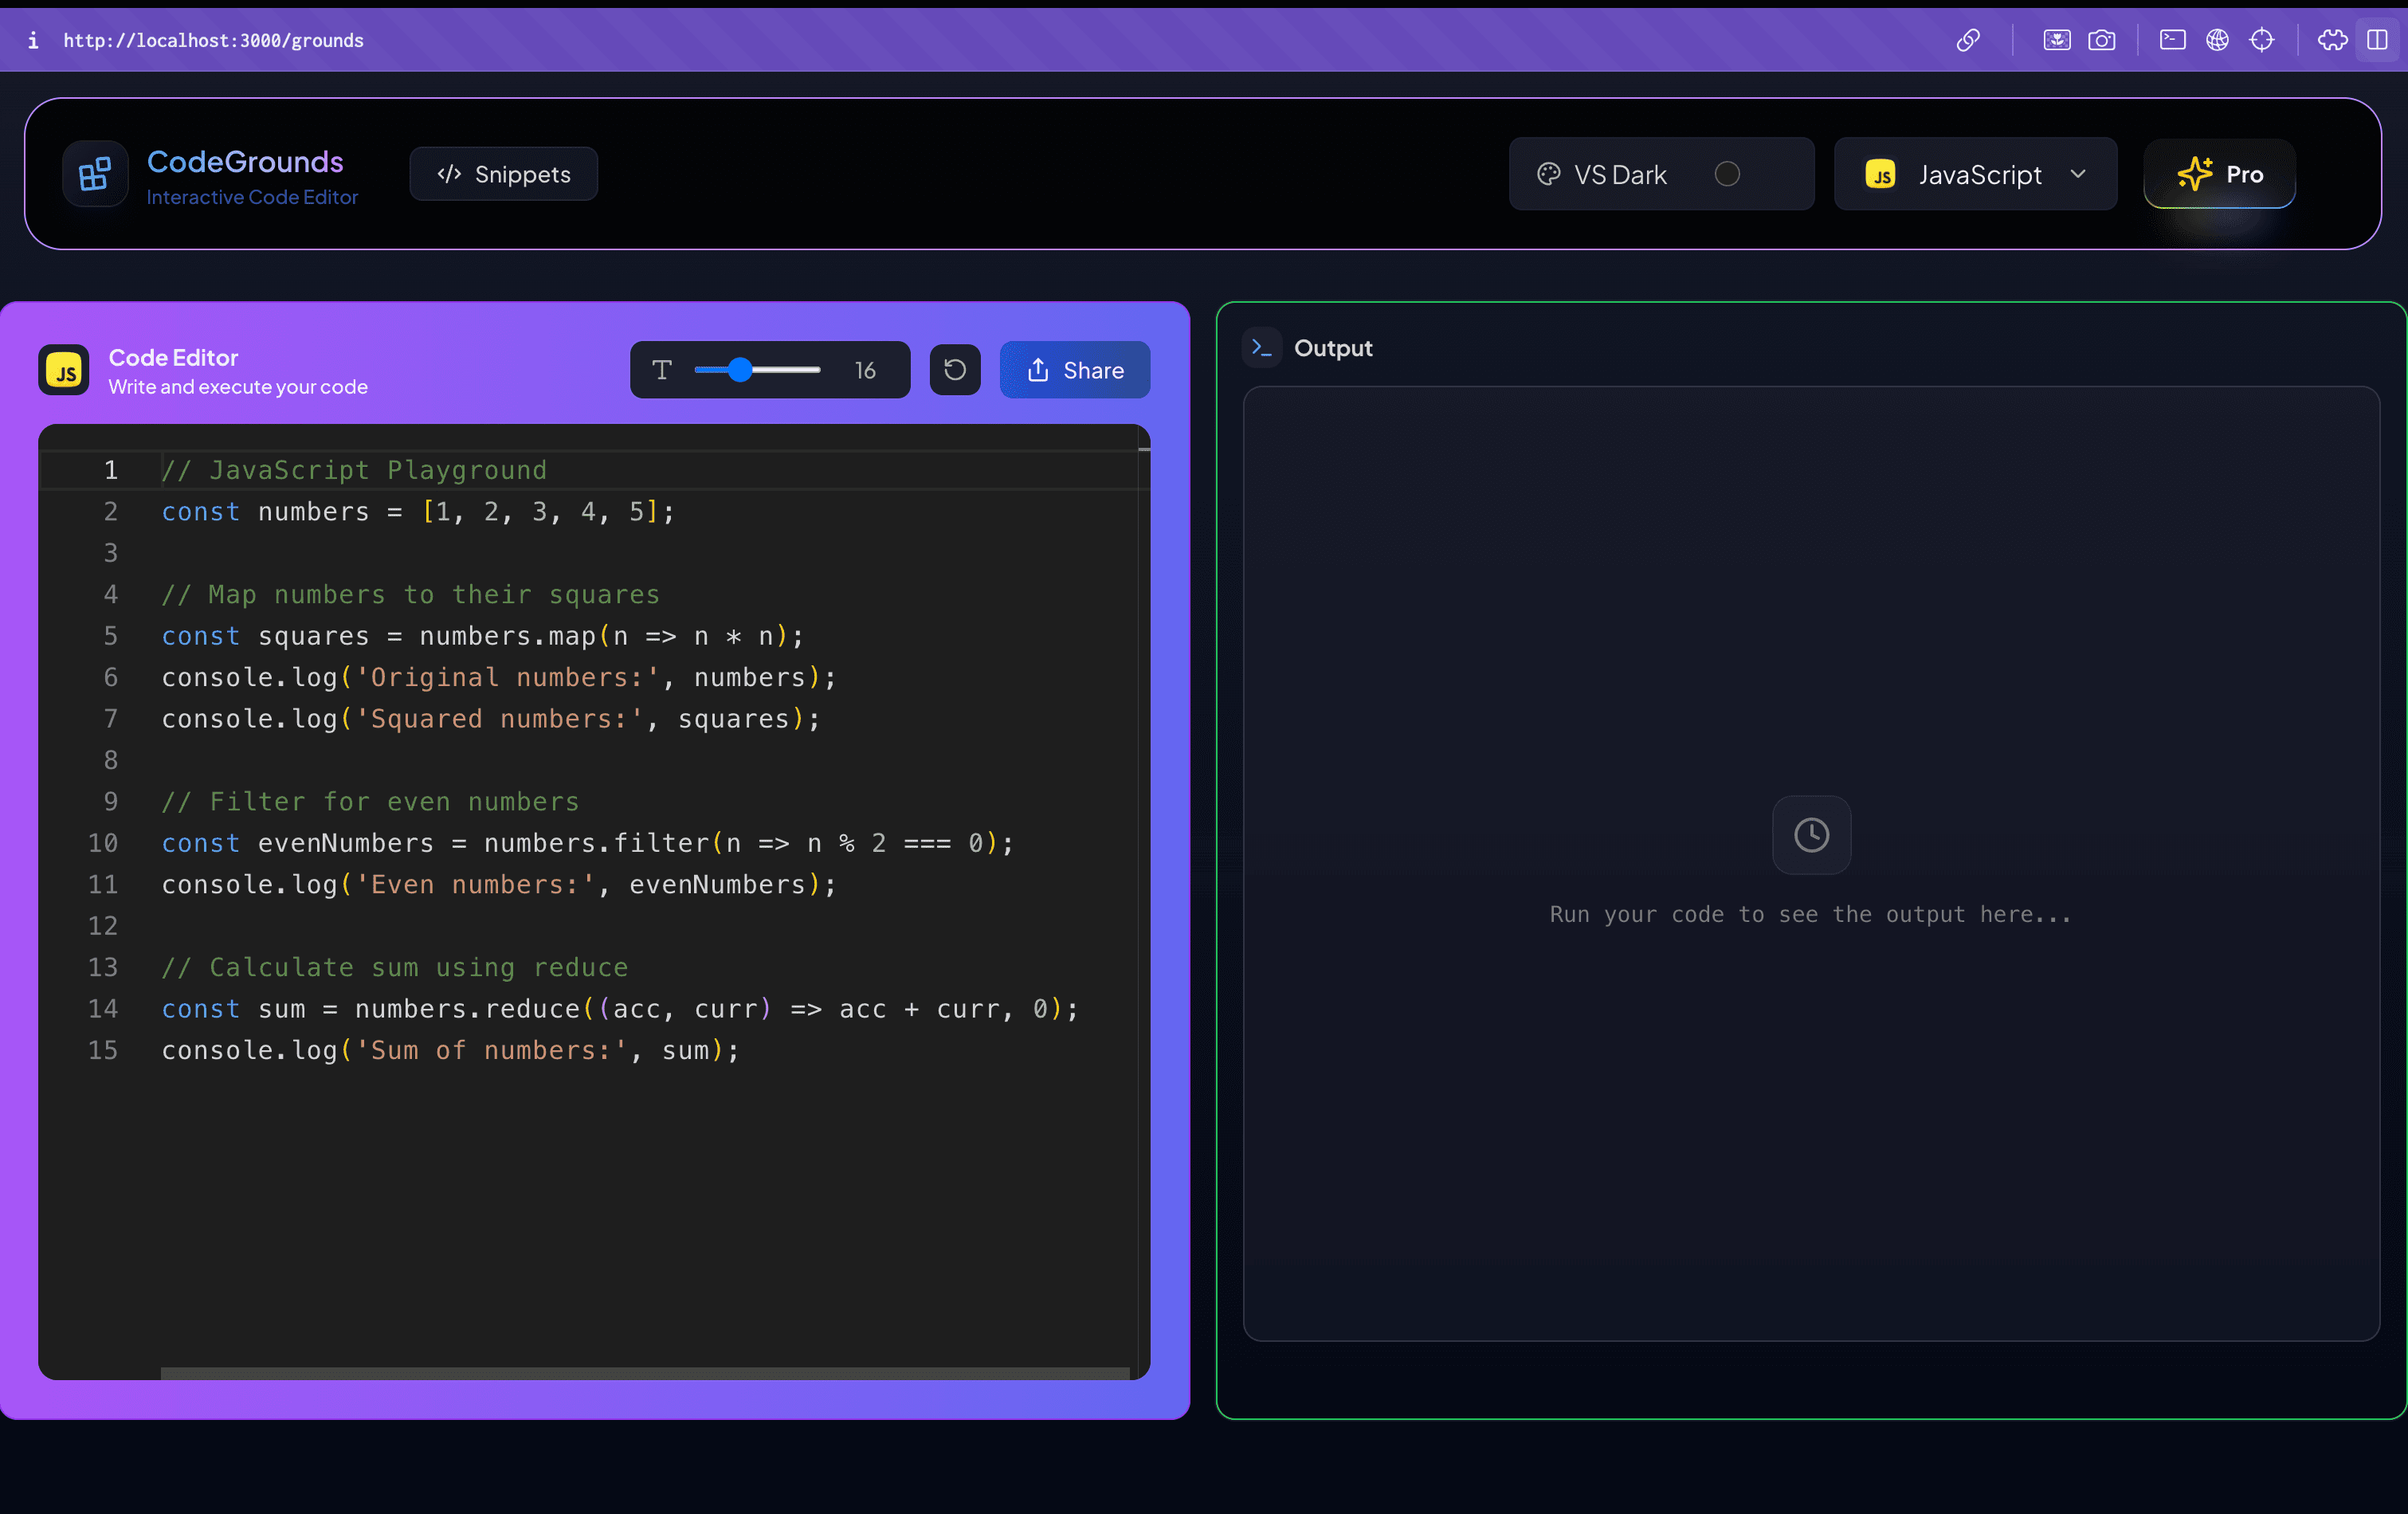Click the CodeGrounds logo icon
The height and width of the screenshot is (1514, 2408).
95,174
